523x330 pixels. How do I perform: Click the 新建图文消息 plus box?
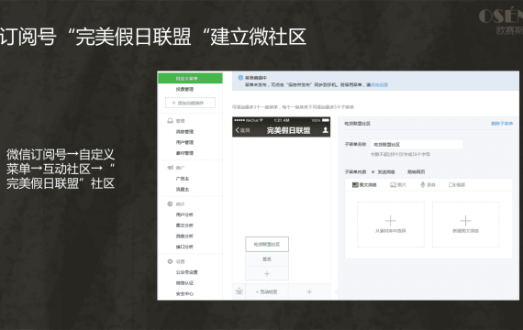coord(465,225)
